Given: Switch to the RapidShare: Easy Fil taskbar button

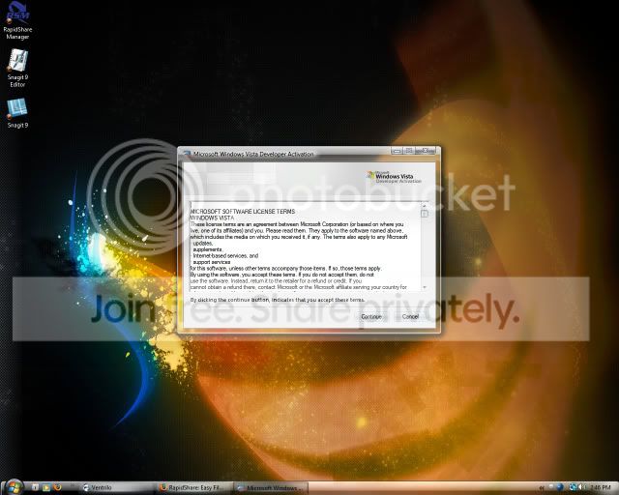Looking at the screenshot, I should pyautogui.click(x=194, y=488).
